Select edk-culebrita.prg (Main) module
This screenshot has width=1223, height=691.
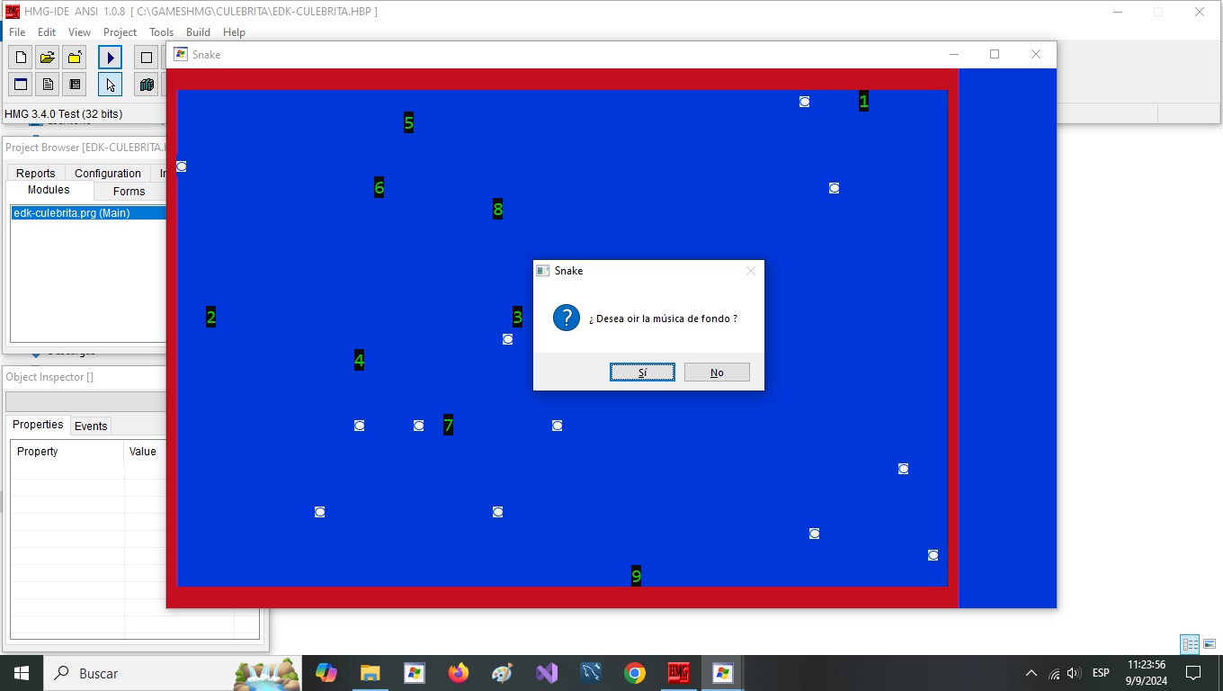[x=72, y=213]
